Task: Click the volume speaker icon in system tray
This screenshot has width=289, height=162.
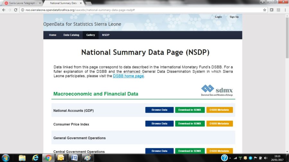Action: tap(265, 158)
